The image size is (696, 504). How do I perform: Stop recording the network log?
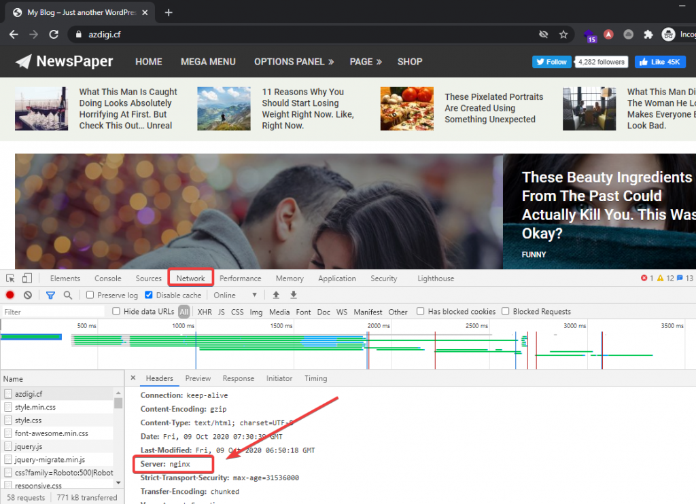click(x=10, y=295)
